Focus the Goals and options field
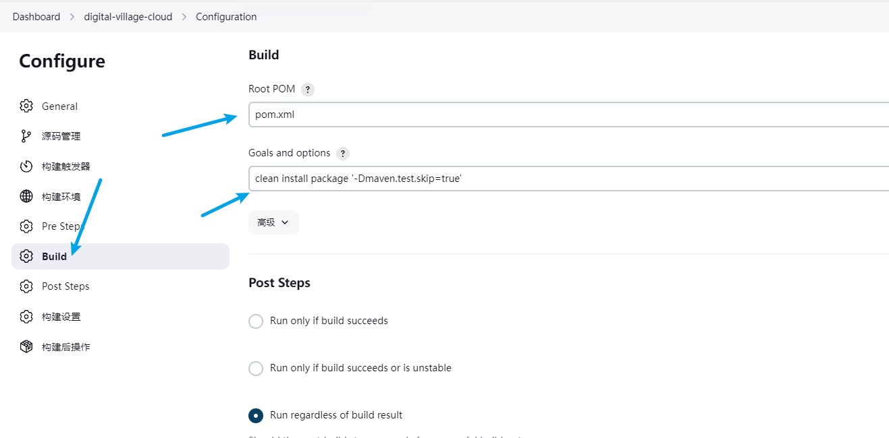Image resolution: width=889 pixels, height=438 pixels. click(x=567, y=179)
